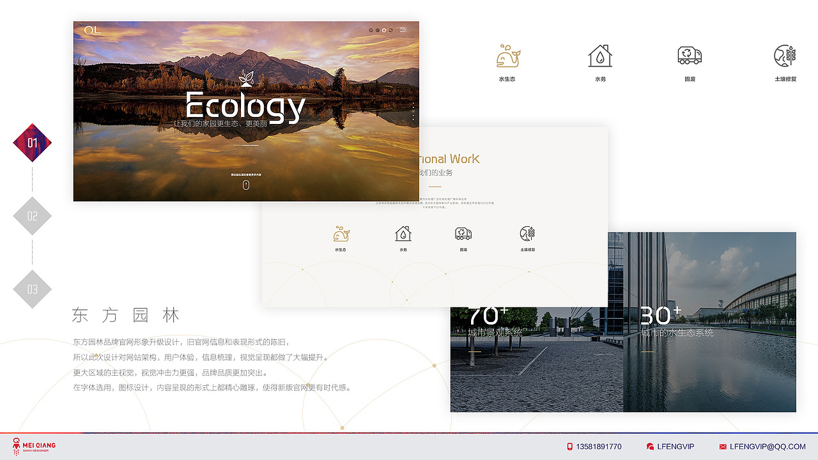
Task: Click small 水生态 label in Professional Work card
Action: coord(341,250)
